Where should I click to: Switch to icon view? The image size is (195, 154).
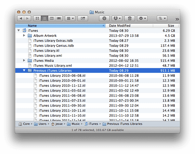37,18
